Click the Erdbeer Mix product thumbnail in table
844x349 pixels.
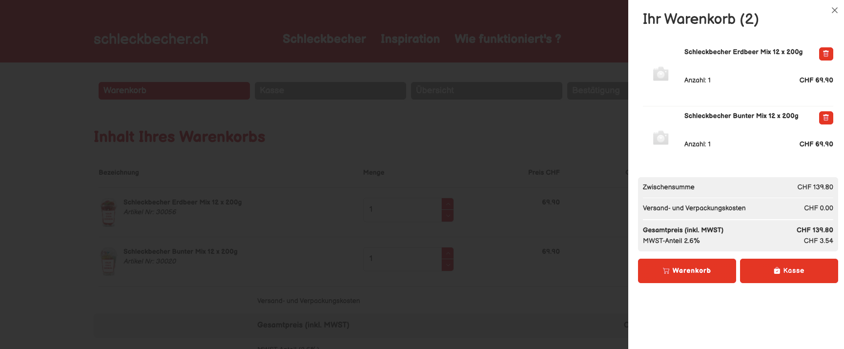tap(108, 212)
